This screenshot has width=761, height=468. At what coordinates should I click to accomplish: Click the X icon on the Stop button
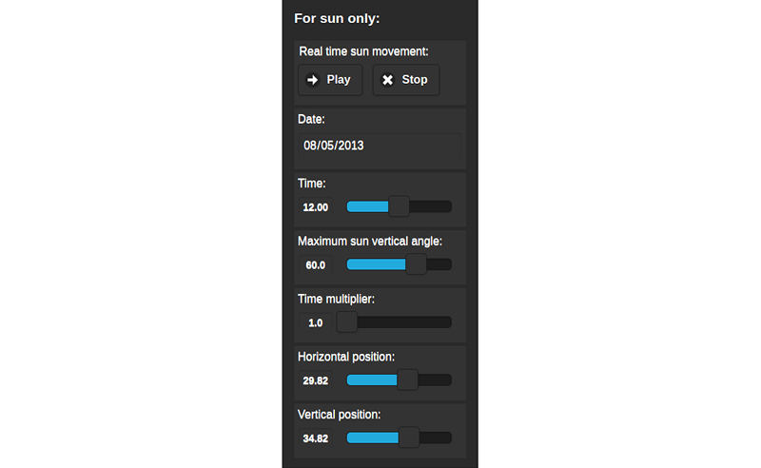pyautogui.click(x=387, y=80)
